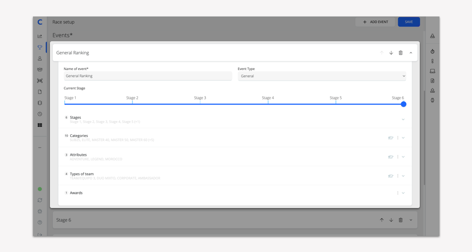
Task: Click the file document icon in right panel
Action: pos(432,81)
